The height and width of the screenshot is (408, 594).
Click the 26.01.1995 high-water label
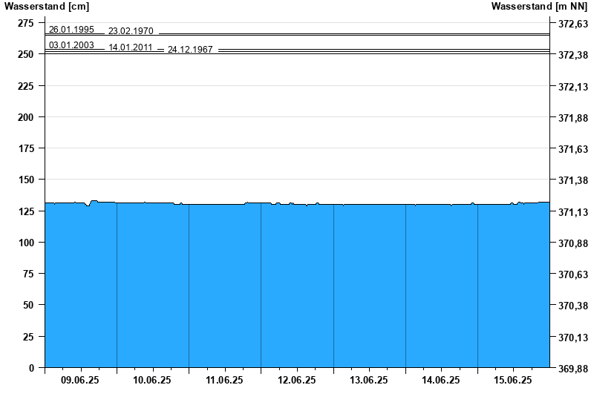pyautogui.click(x=71, y=30)
